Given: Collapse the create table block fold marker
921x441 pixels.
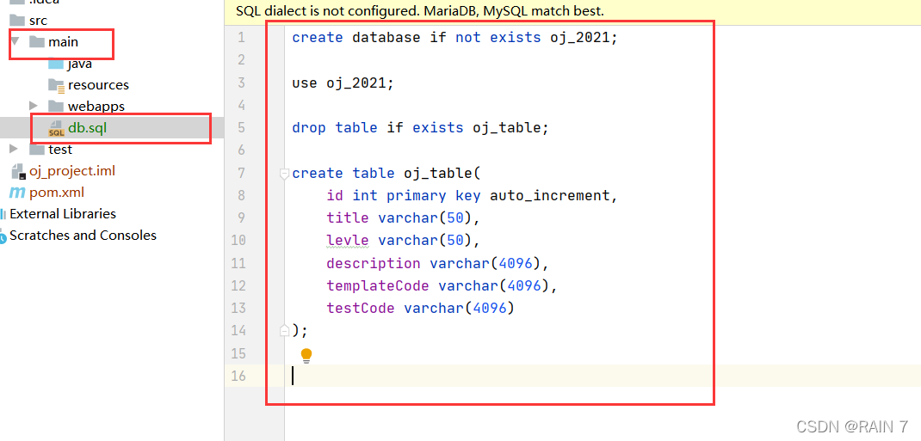Looking at the screenshot, I should (285, 173).
